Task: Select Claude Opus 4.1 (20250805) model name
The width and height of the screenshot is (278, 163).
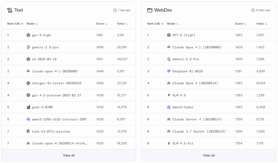Action: (x=197, y=47)
